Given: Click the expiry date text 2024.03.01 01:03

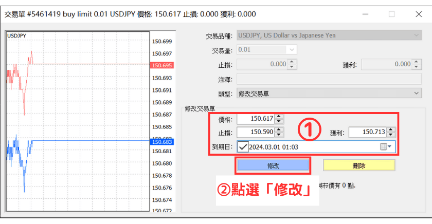Looking at the screenshot, I should pyautogui.click(x=274, y=147).
